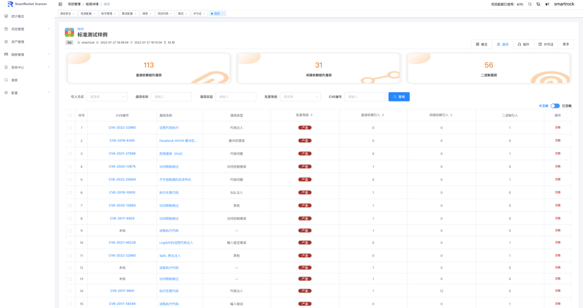Viewport: 583px width, 308px height.
Task: Tick the checkbox for row CVE-2022-22965
Action: point(70,128)
